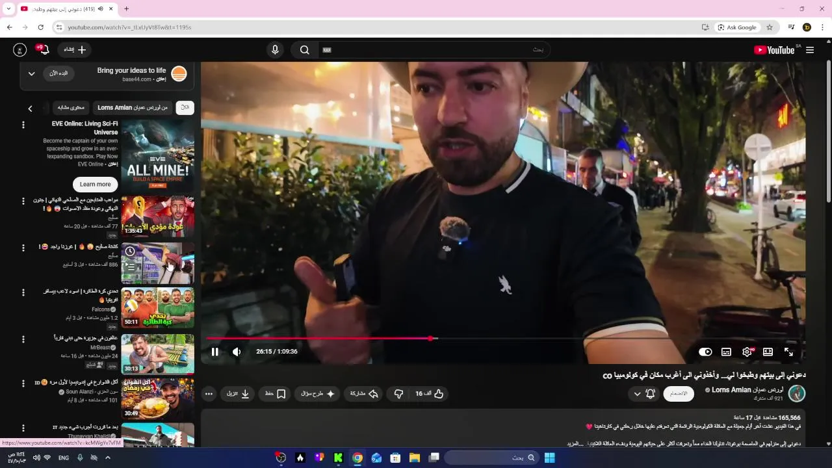
Task: Open the MrBeast 30:13 video thumbnail
Action: [157, 354]
